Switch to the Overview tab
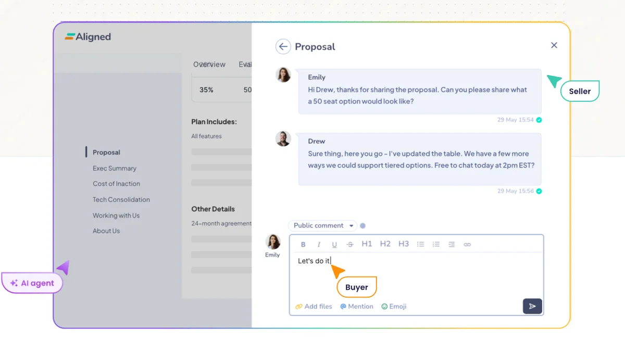The width and height of the screenshot is (625, 346). point(209,65)
